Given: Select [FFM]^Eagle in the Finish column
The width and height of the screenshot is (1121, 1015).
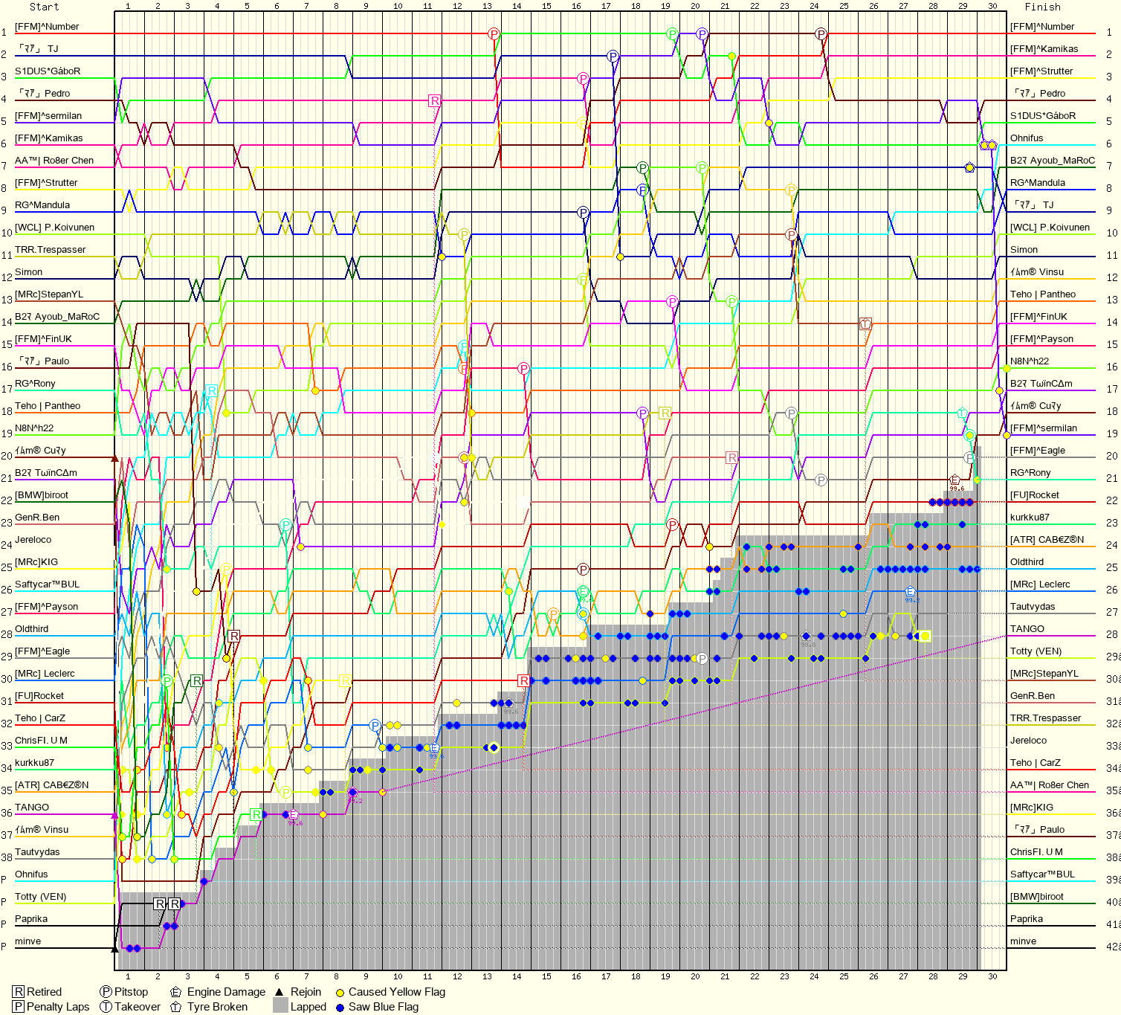Looking at the screenshot, I should 1038,451.
